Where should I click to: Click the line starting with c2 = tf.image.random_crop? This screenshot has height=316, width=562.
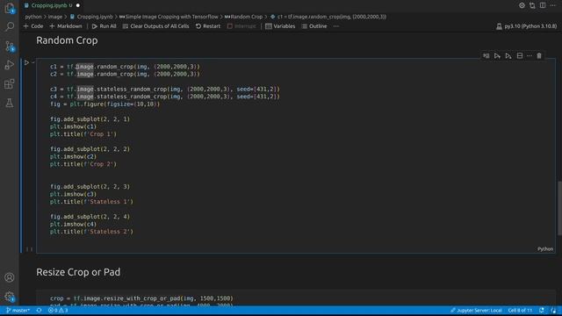coord(125,74)
